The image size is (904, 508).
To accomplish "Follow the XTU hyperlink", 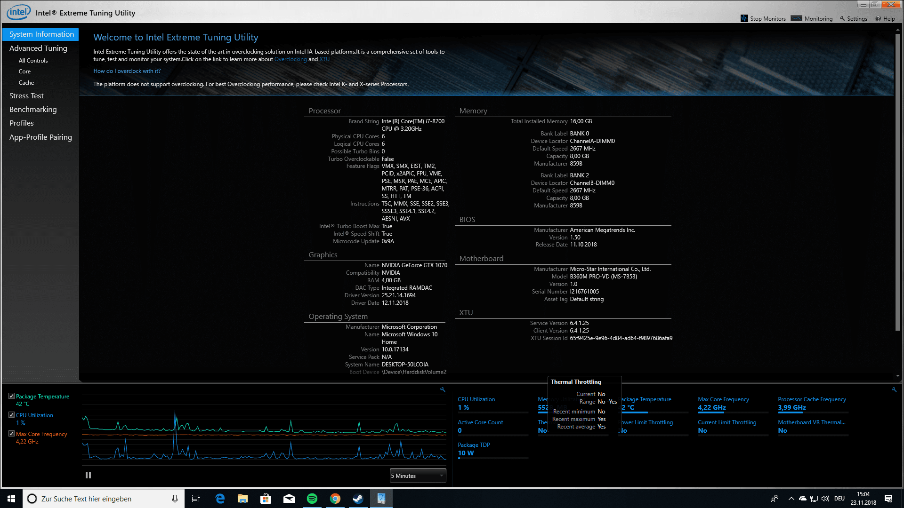I will click(324, 59).
